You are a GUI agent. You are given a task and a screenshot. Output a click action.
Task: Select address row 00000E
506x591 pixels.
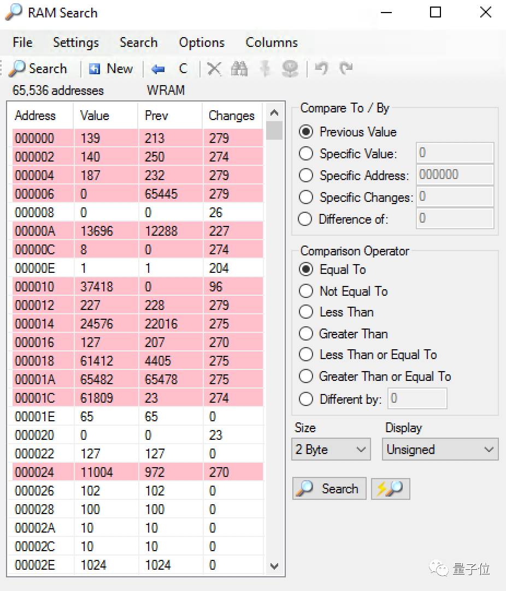pyautogui.click(x=137, y=268)
